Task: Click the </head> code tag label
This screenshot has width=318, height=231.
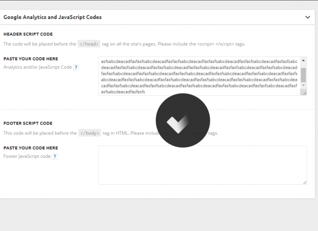Action: (89, 44)
